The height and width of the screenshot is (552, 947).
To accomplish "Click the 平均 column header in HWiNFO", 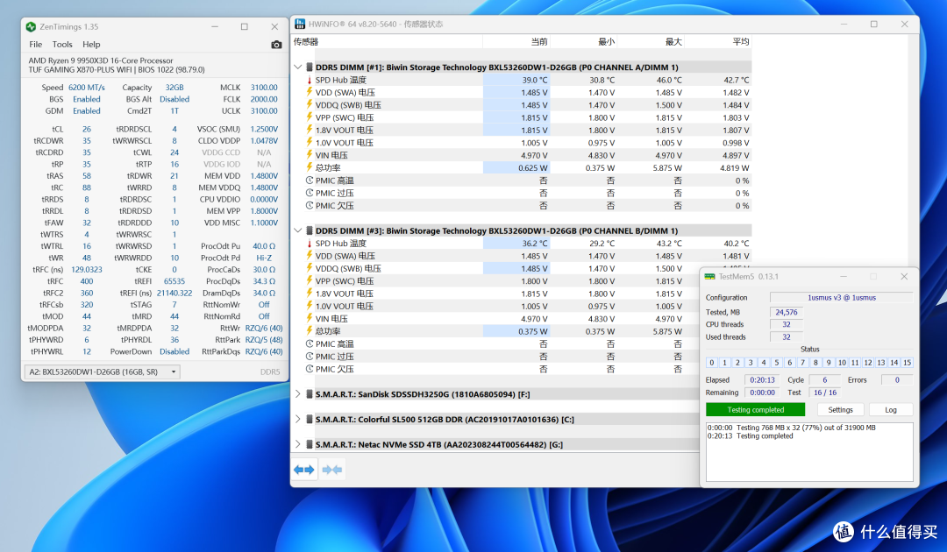I will coord(740,42).
